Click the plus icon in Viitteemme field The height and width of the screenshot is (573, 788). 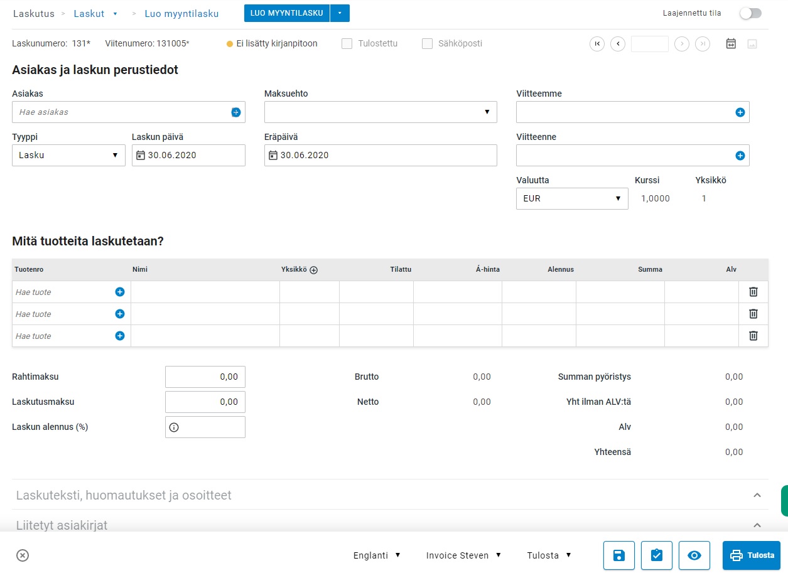pos(740,112)
